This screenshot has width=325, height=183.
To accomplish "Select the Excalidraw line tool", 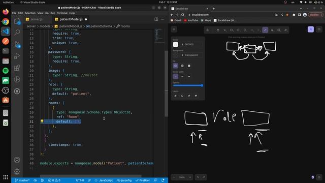I will point(258,30).
